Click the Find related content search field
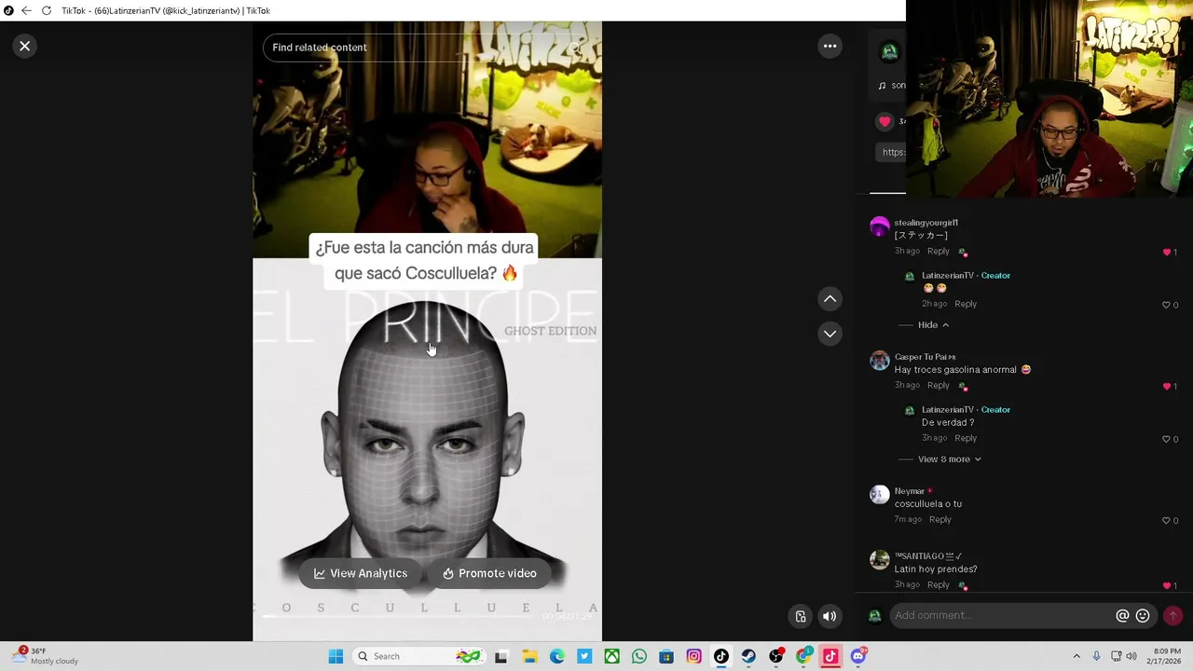This screenshot has height=671, width=1193. tap(427, 48)
